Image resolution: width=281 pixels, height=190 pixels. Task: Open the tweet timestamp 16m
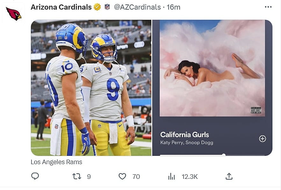tap(174, 7)
